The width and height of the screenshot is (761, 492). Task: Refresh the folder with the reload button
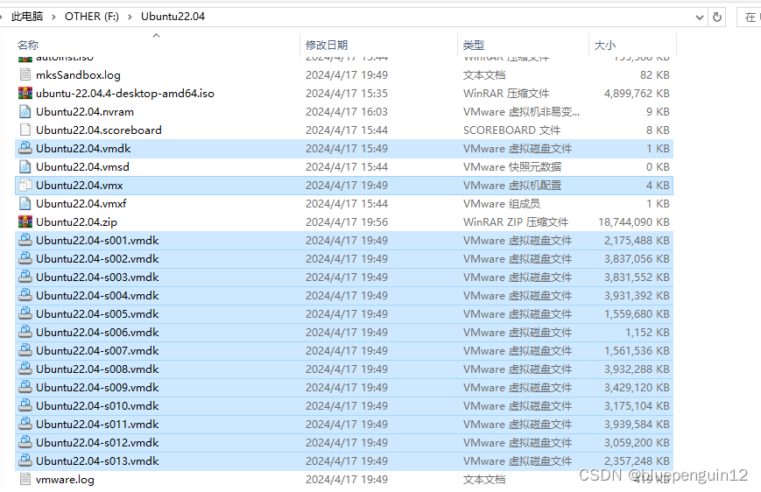[717, 17]
